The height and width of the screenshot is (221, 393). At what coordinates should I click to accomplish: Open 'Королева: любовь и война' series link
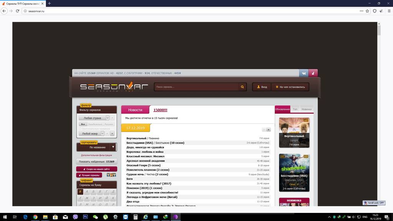click(145, 152)
